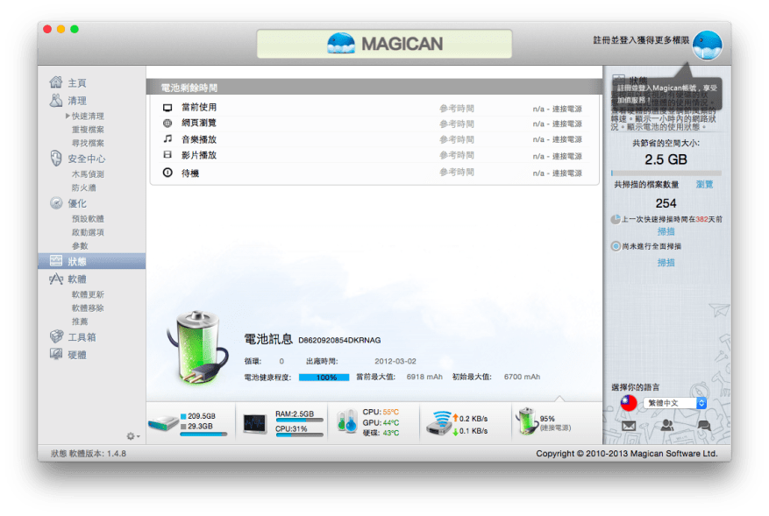Open the gear settings dropdown menu
This screenshot has width=769, height=516.
133,436
